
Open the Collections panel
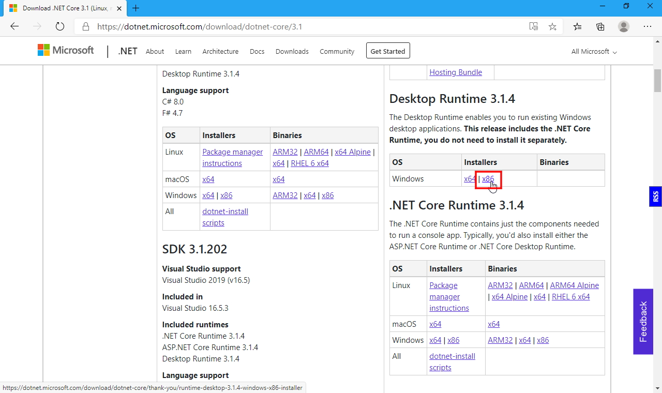pos(600,26)
